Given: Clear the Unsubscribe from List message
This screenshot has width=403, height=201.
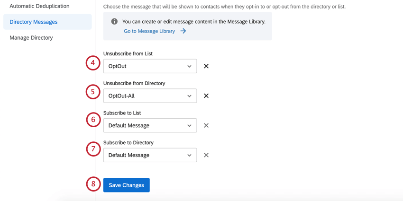Looking at the screenshot, I should click(206, 66).
